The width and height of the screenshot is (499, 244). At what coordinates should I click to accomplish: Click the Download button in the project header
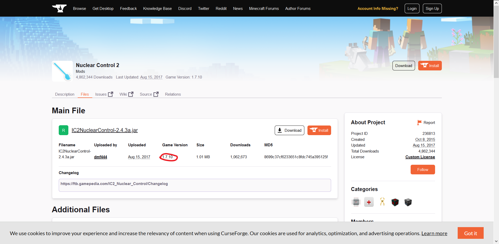(x=404, y=66)
